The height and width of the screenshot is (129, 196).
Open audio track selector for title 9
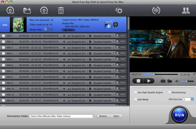77,83
